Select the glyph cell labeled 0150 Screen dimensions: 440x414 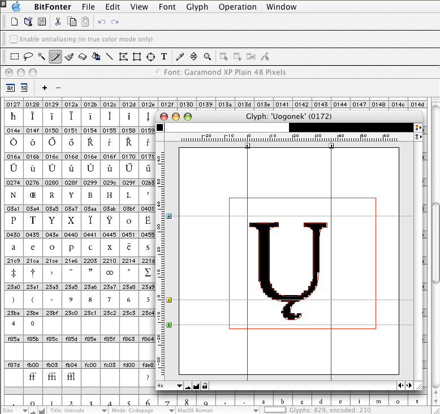tap(52, 139)
